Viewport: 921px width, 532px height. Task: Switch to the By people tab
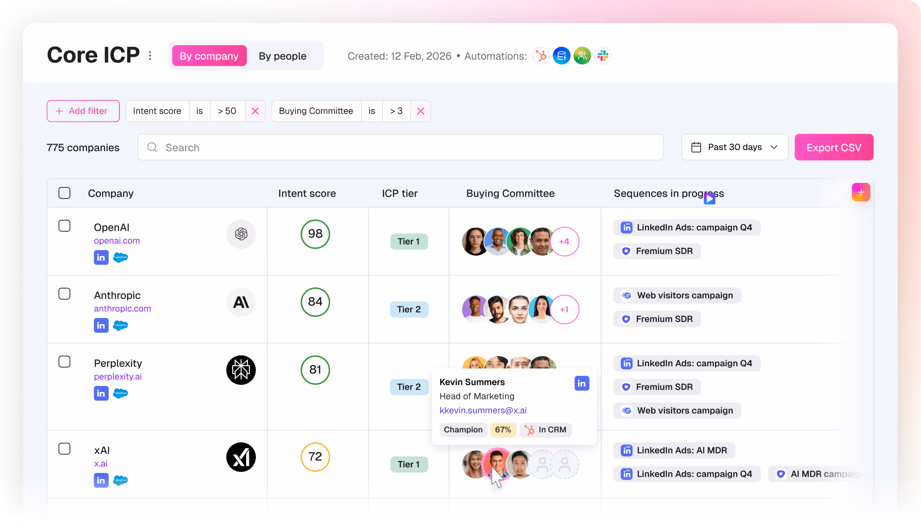282,56
